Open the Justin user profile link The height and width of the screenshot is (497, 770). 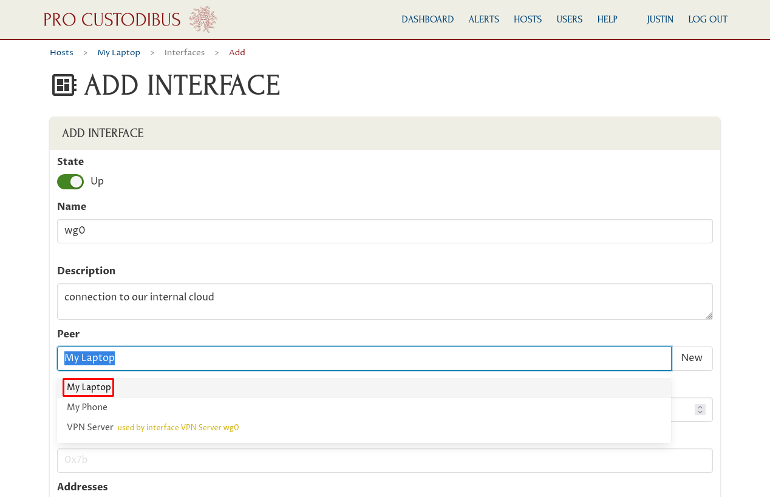click(x=660, y=19)
